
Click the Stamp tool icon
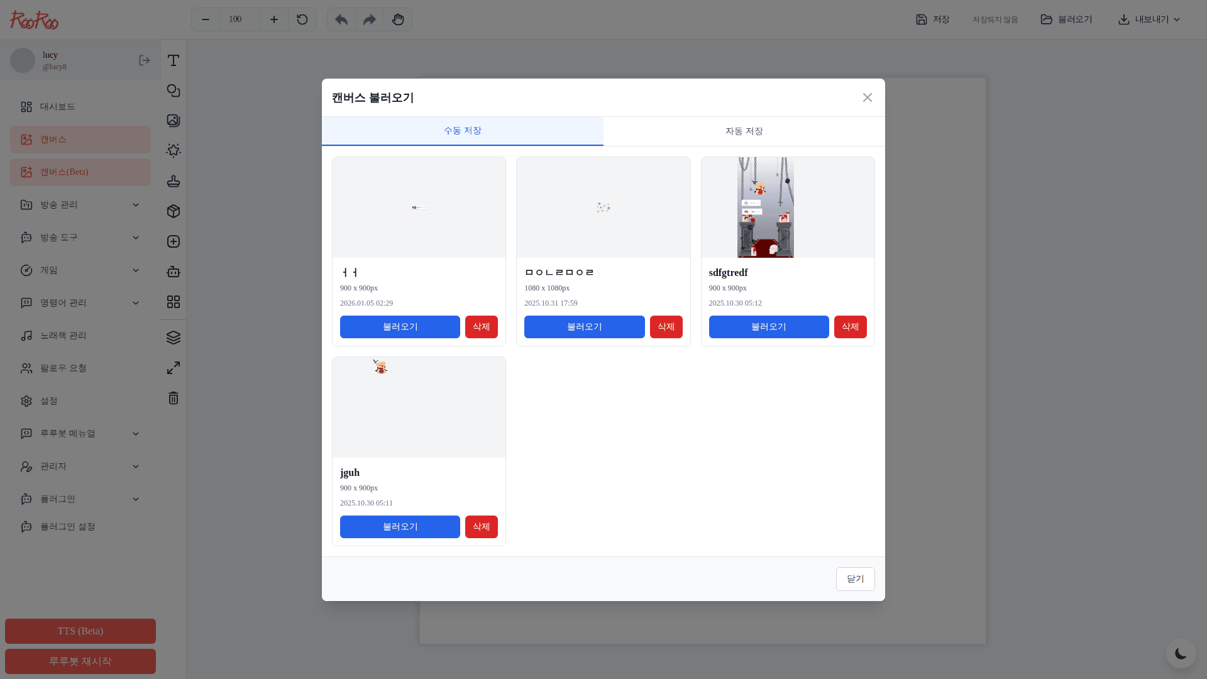(x=174, y=181)
